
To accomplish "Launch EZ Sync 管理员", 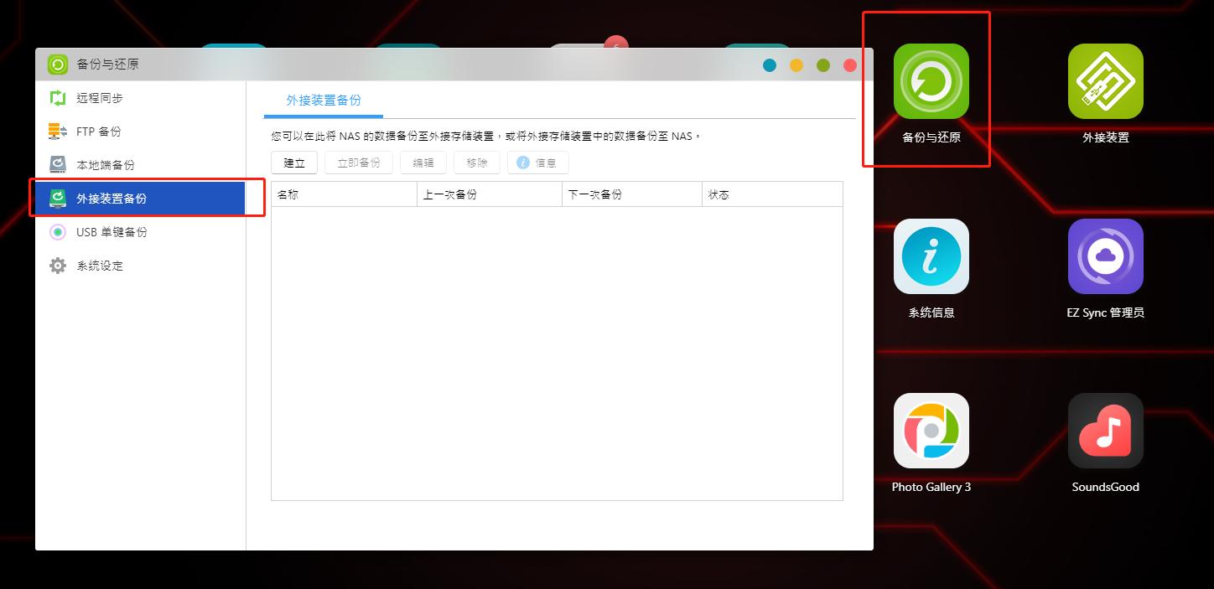I will coord(1105,256).
